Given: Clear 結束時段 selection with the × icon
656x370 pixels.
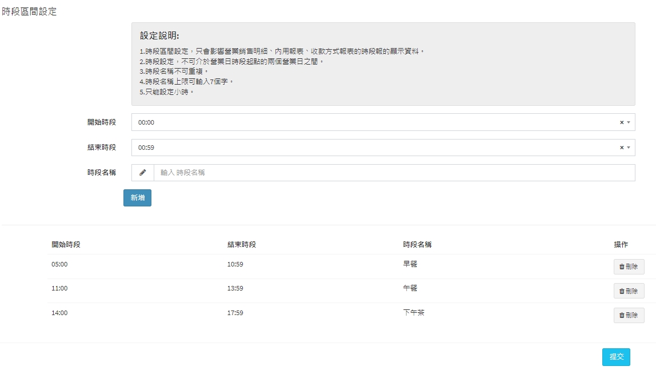Looking at the screenshot, I should click(x=622, y=148).
